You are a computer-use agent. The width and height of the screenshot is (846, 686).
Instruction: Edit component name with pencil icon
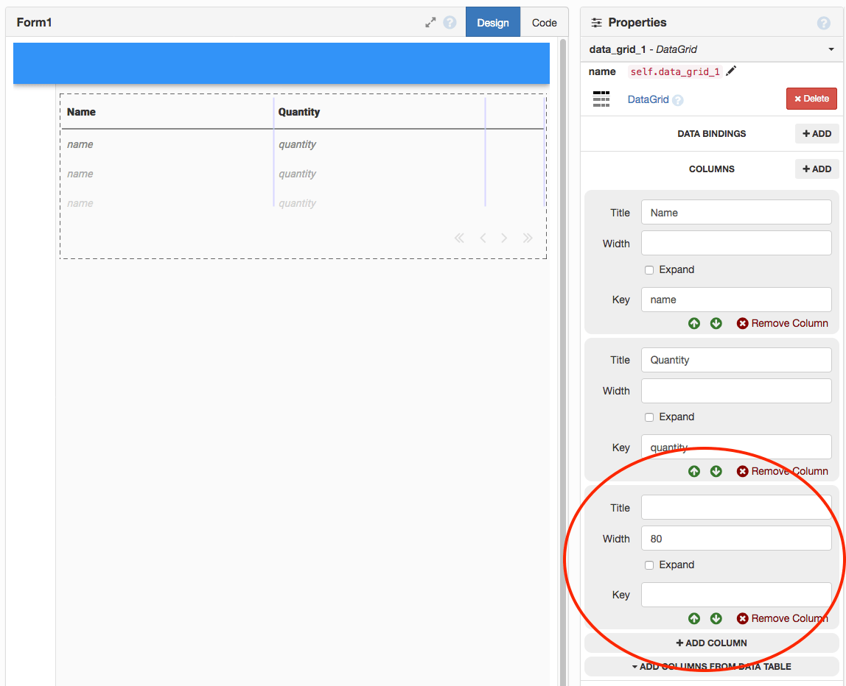[x=730, y=71]
